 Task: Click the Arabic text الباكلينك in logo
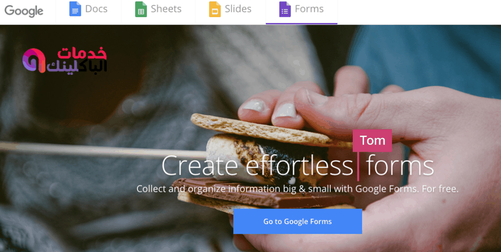[77, 66]
